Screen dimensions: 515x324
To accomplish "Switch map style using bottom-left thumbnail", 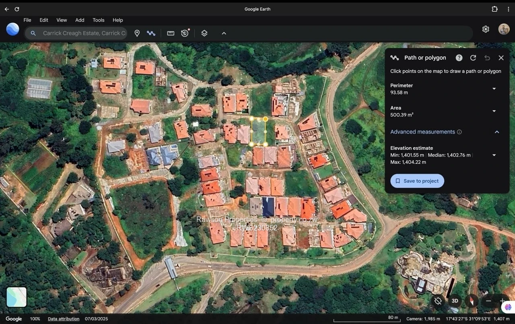I will (16, 297).
